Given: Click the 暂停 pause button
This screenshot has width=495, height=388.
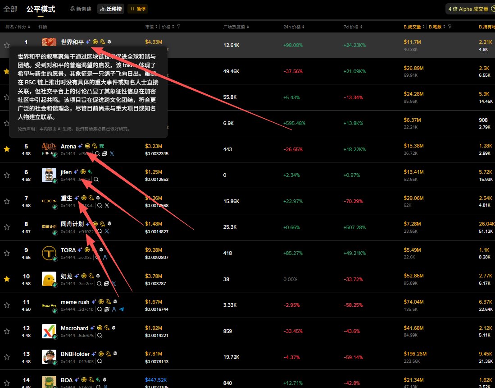Looking at the screenshot, I should point(138,9).
